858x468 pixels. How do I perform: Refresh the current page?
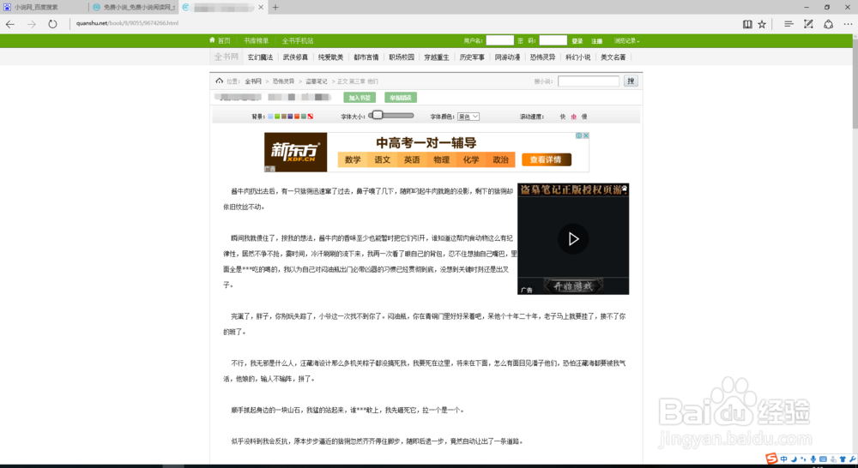[52, 24]
